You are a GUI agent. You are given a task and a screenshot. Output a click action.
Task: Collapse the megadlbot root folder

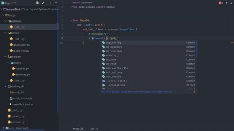click(1, 9)
